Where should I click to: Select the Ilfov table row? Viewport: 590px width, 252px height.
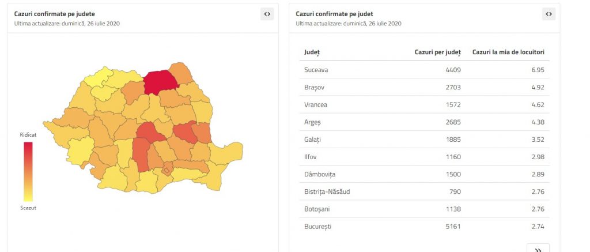423,157
